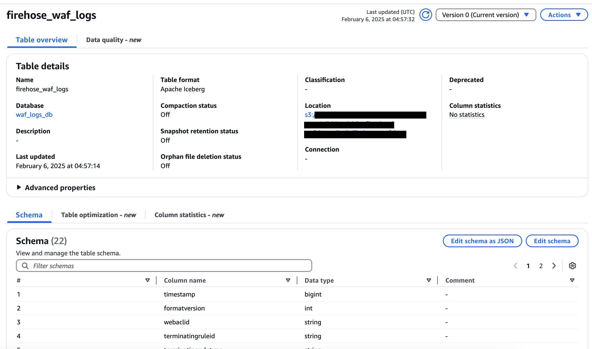Viewport: 592px width, 349px height.
Task: Go to next schema page arrow
Action: pos(554,266)
